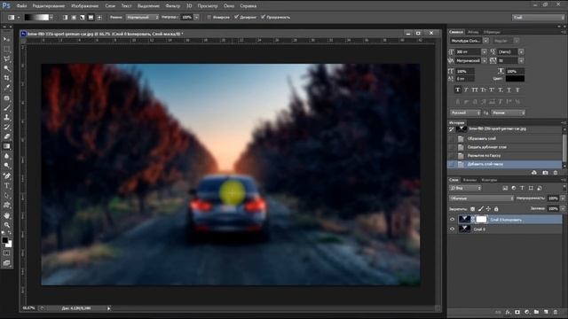Choose linear gradient style in options bar
This screenshot has height=319, width=568.
(x=65, y=17)
